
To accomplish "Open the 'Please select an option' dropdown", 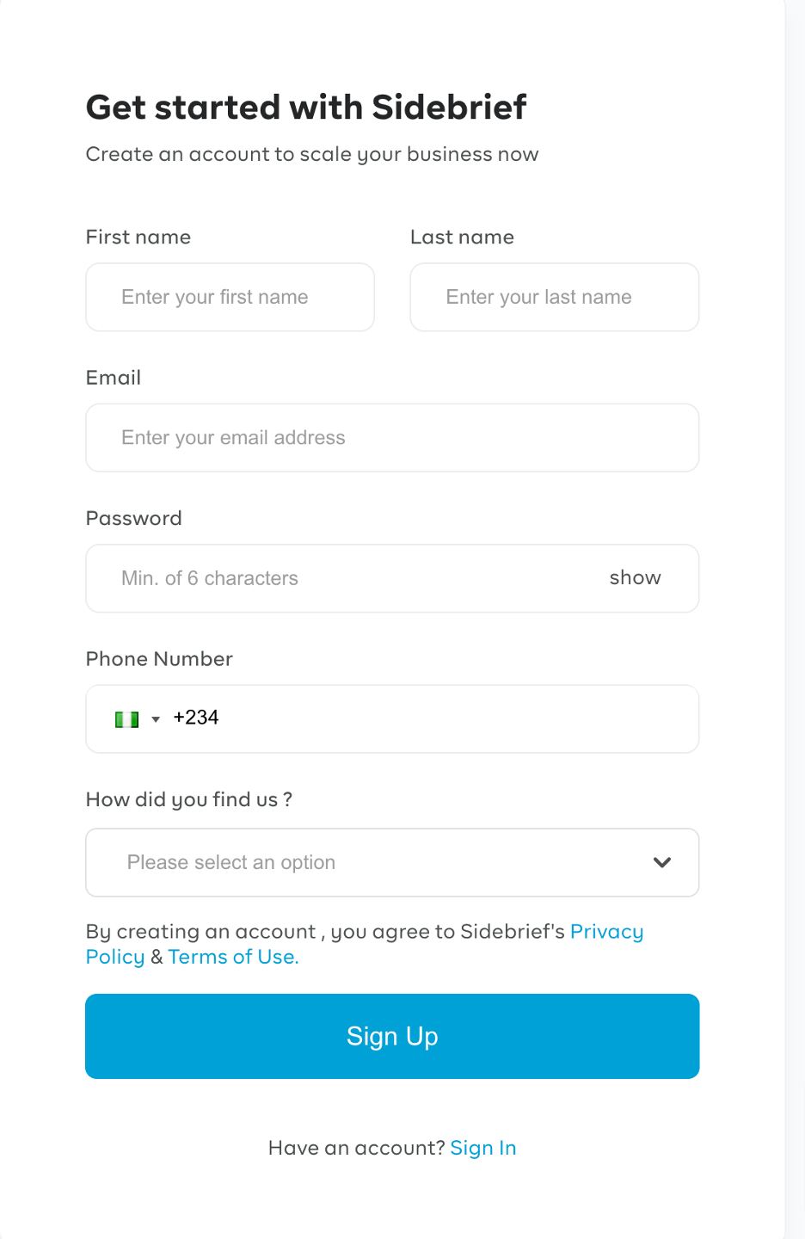I will tap(392, 862).
